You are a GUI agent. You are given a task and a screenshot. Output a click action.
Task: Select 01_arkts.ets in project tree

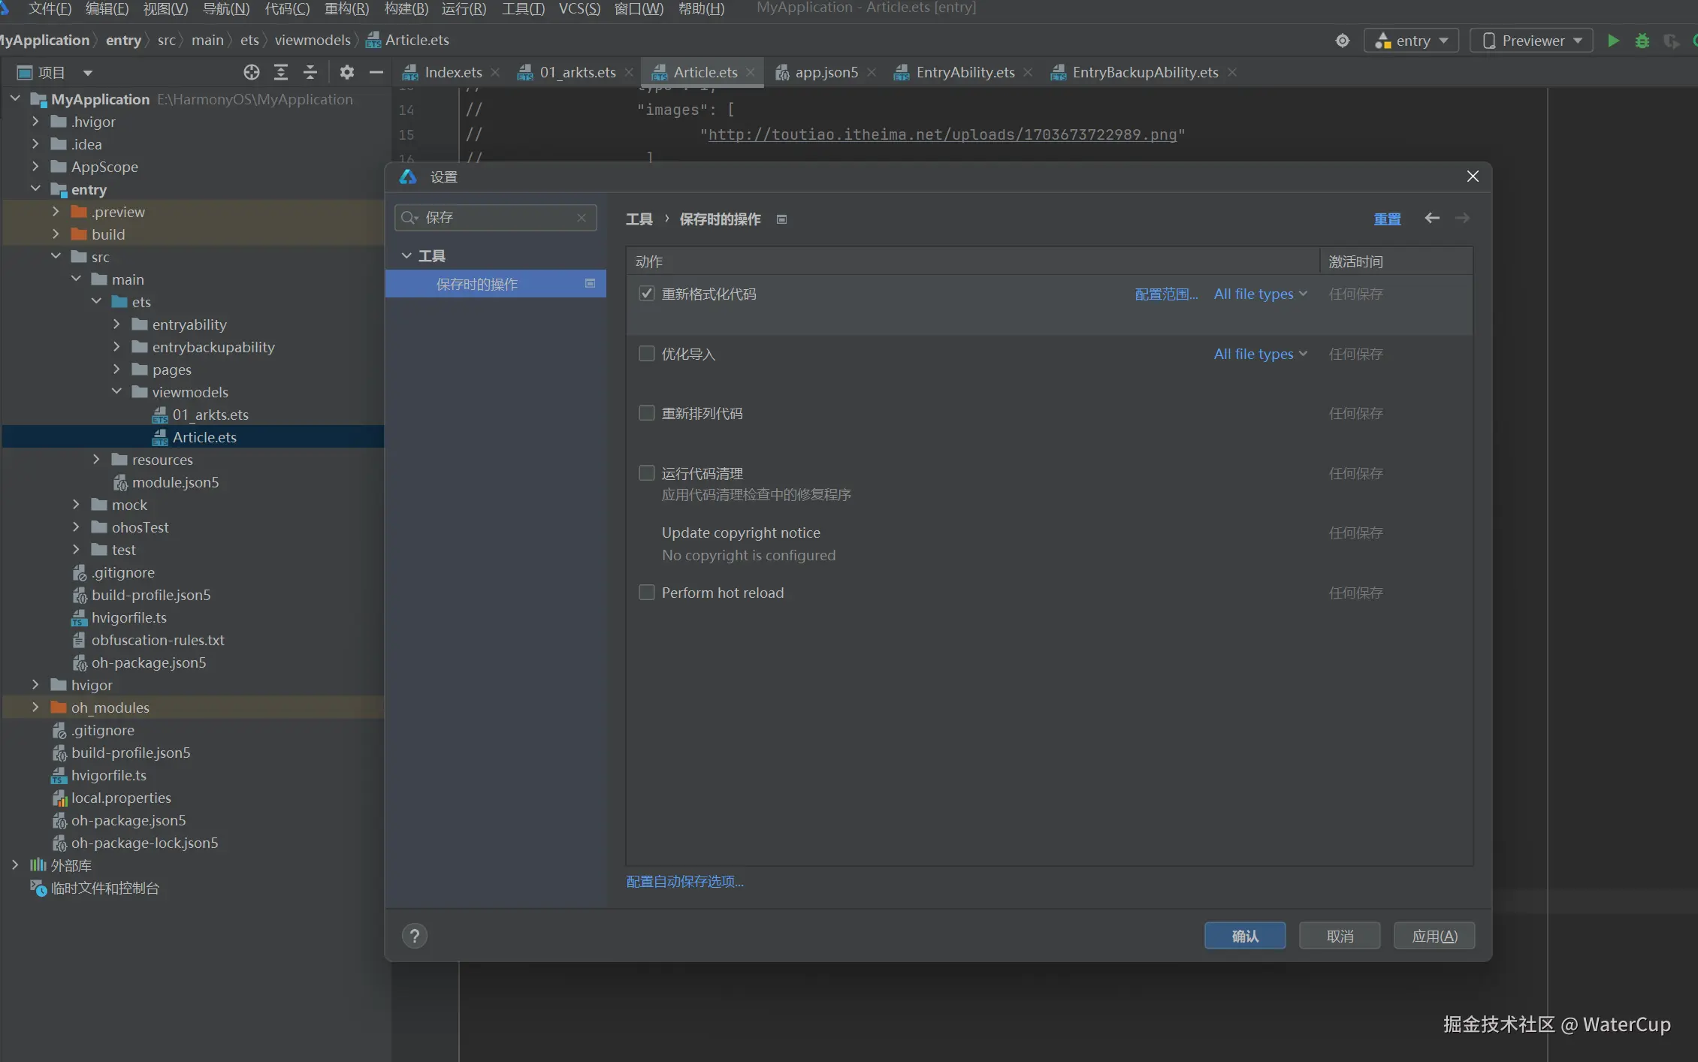click(x=210, y=415)
